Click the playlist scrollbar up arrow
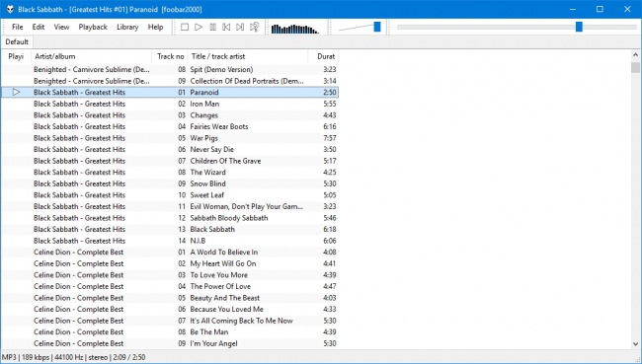The image size is (642, 364). [x=635, y=54]
